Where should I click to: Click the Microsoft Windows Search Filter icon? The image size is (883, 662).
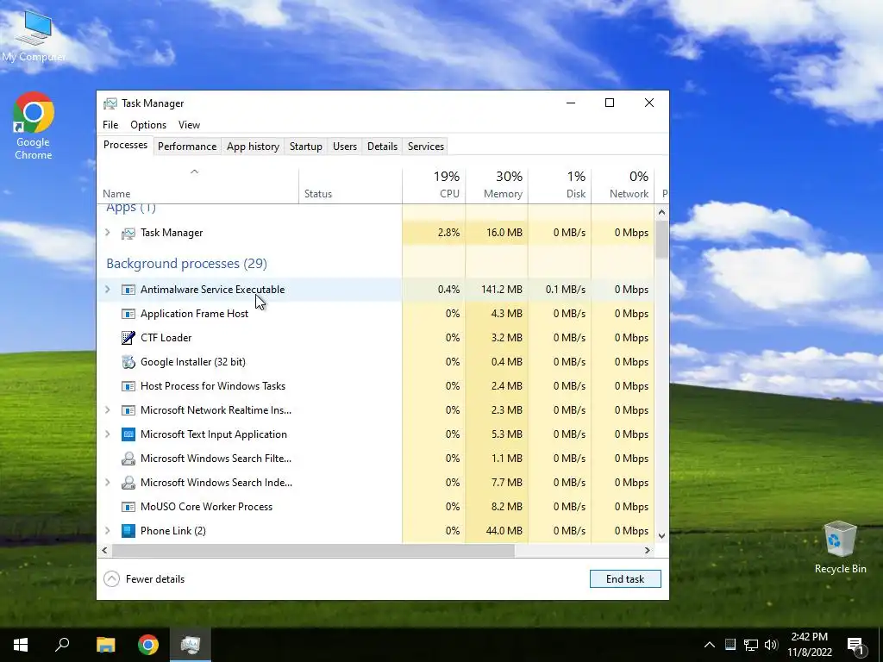click(x=128, y=459)
